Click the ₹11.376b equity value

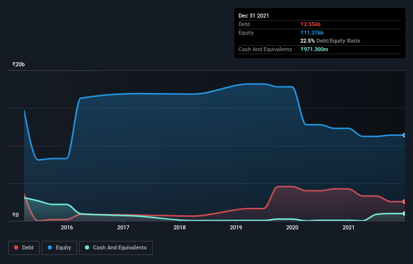(312, 33)
